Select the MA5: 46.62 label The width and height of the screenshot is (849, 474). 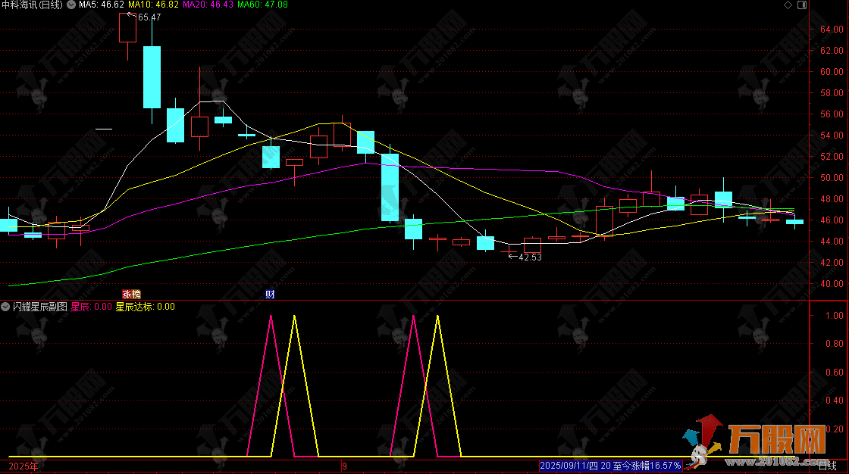(x=102, y=5)
